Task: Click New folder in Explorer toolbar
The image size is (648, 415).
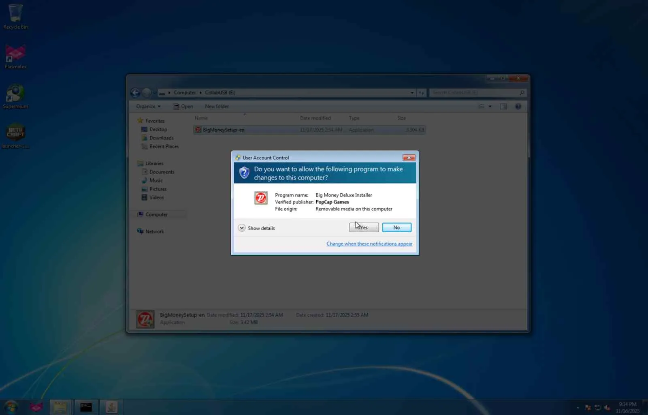Action: point(217,106)
